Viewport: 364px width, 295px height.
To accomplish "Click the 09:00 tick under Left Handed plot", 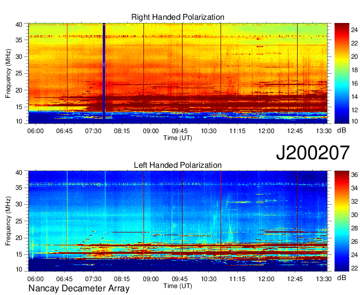I will coord(150,278).
